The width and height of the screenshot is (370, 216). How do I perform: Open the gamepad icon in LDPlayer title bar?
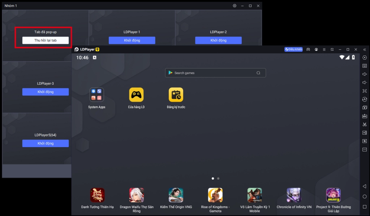[x=308, y=49]
